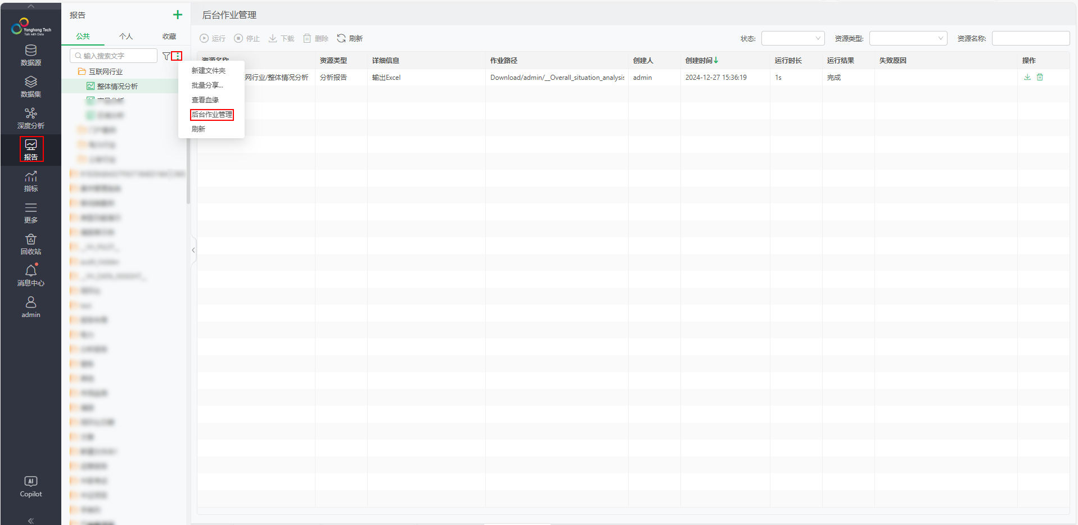
Task: Switch to the 公共 public tab
Action: (x=83, y=36)
